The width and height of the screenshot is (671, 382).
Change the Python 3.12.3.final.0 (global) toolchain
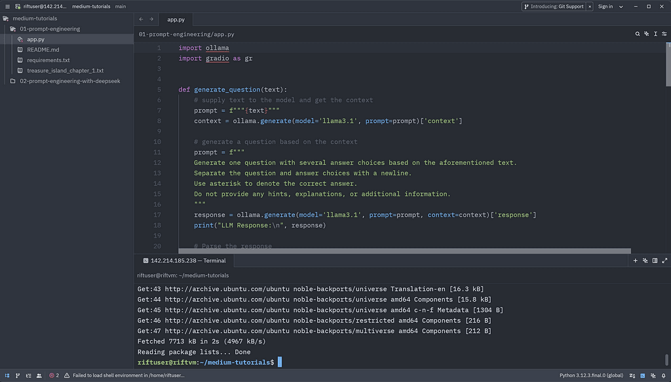592,375
